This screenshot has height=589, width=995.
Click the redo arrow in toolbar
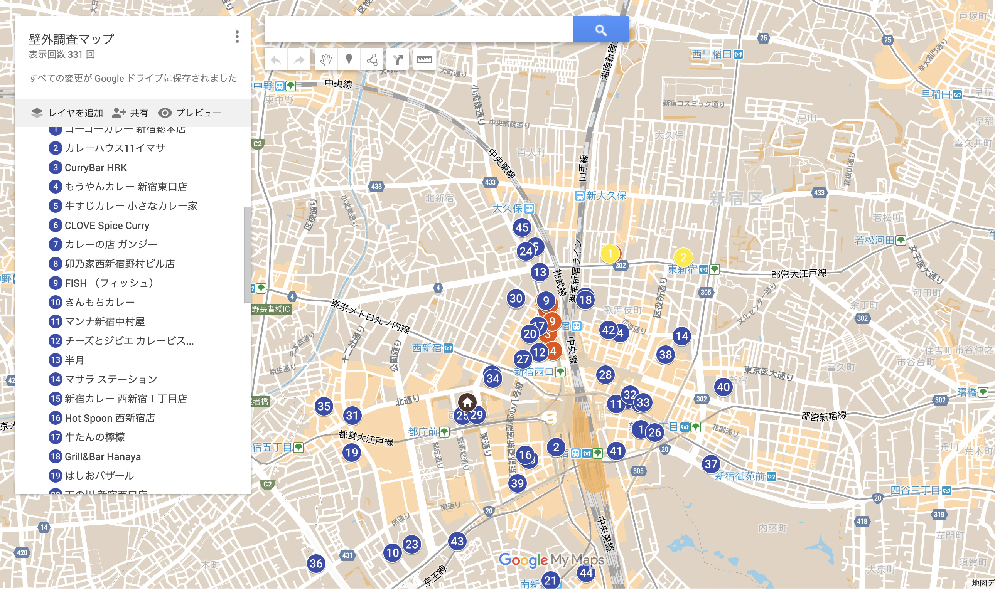click(299, 60)
